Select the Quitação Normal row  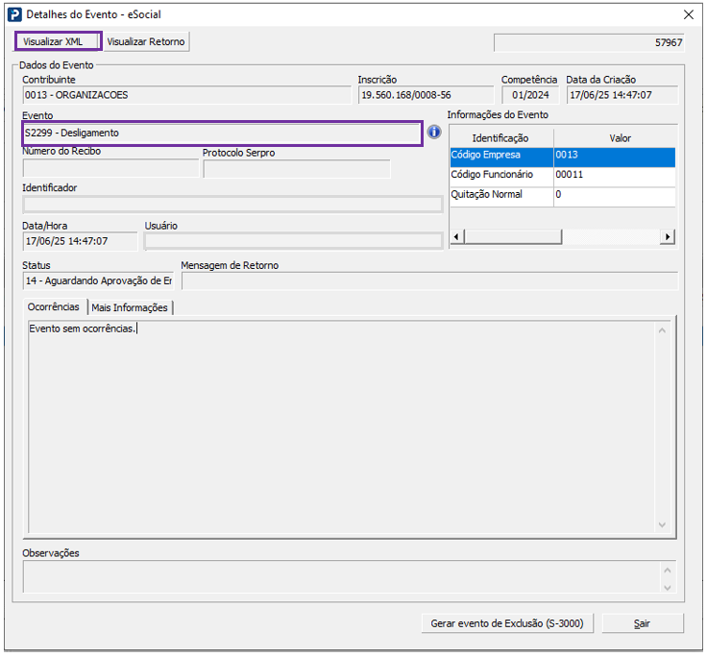coord(562,195)
